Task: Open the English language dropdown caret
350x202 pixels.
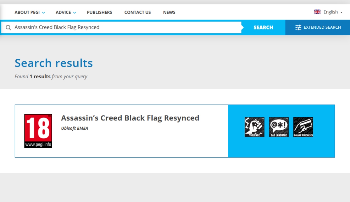Action: point(341,12)
